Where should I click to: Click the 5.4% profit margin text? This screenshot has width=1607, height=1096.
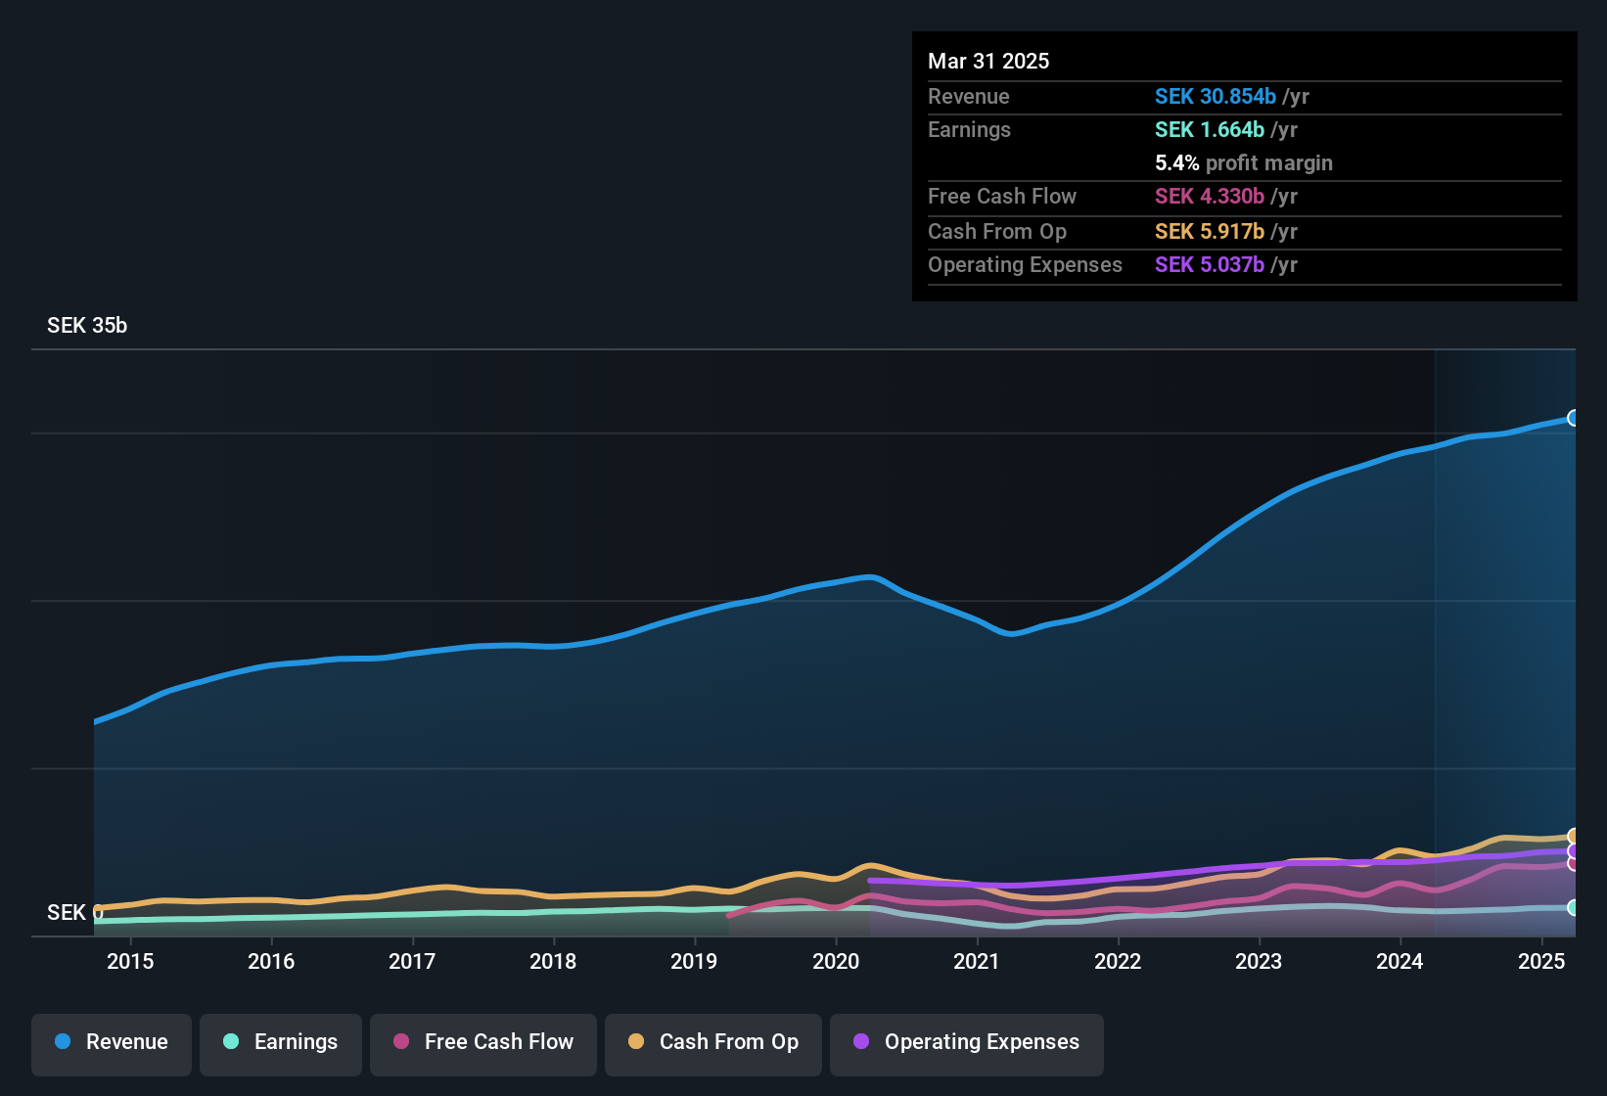click(1244, 162)
